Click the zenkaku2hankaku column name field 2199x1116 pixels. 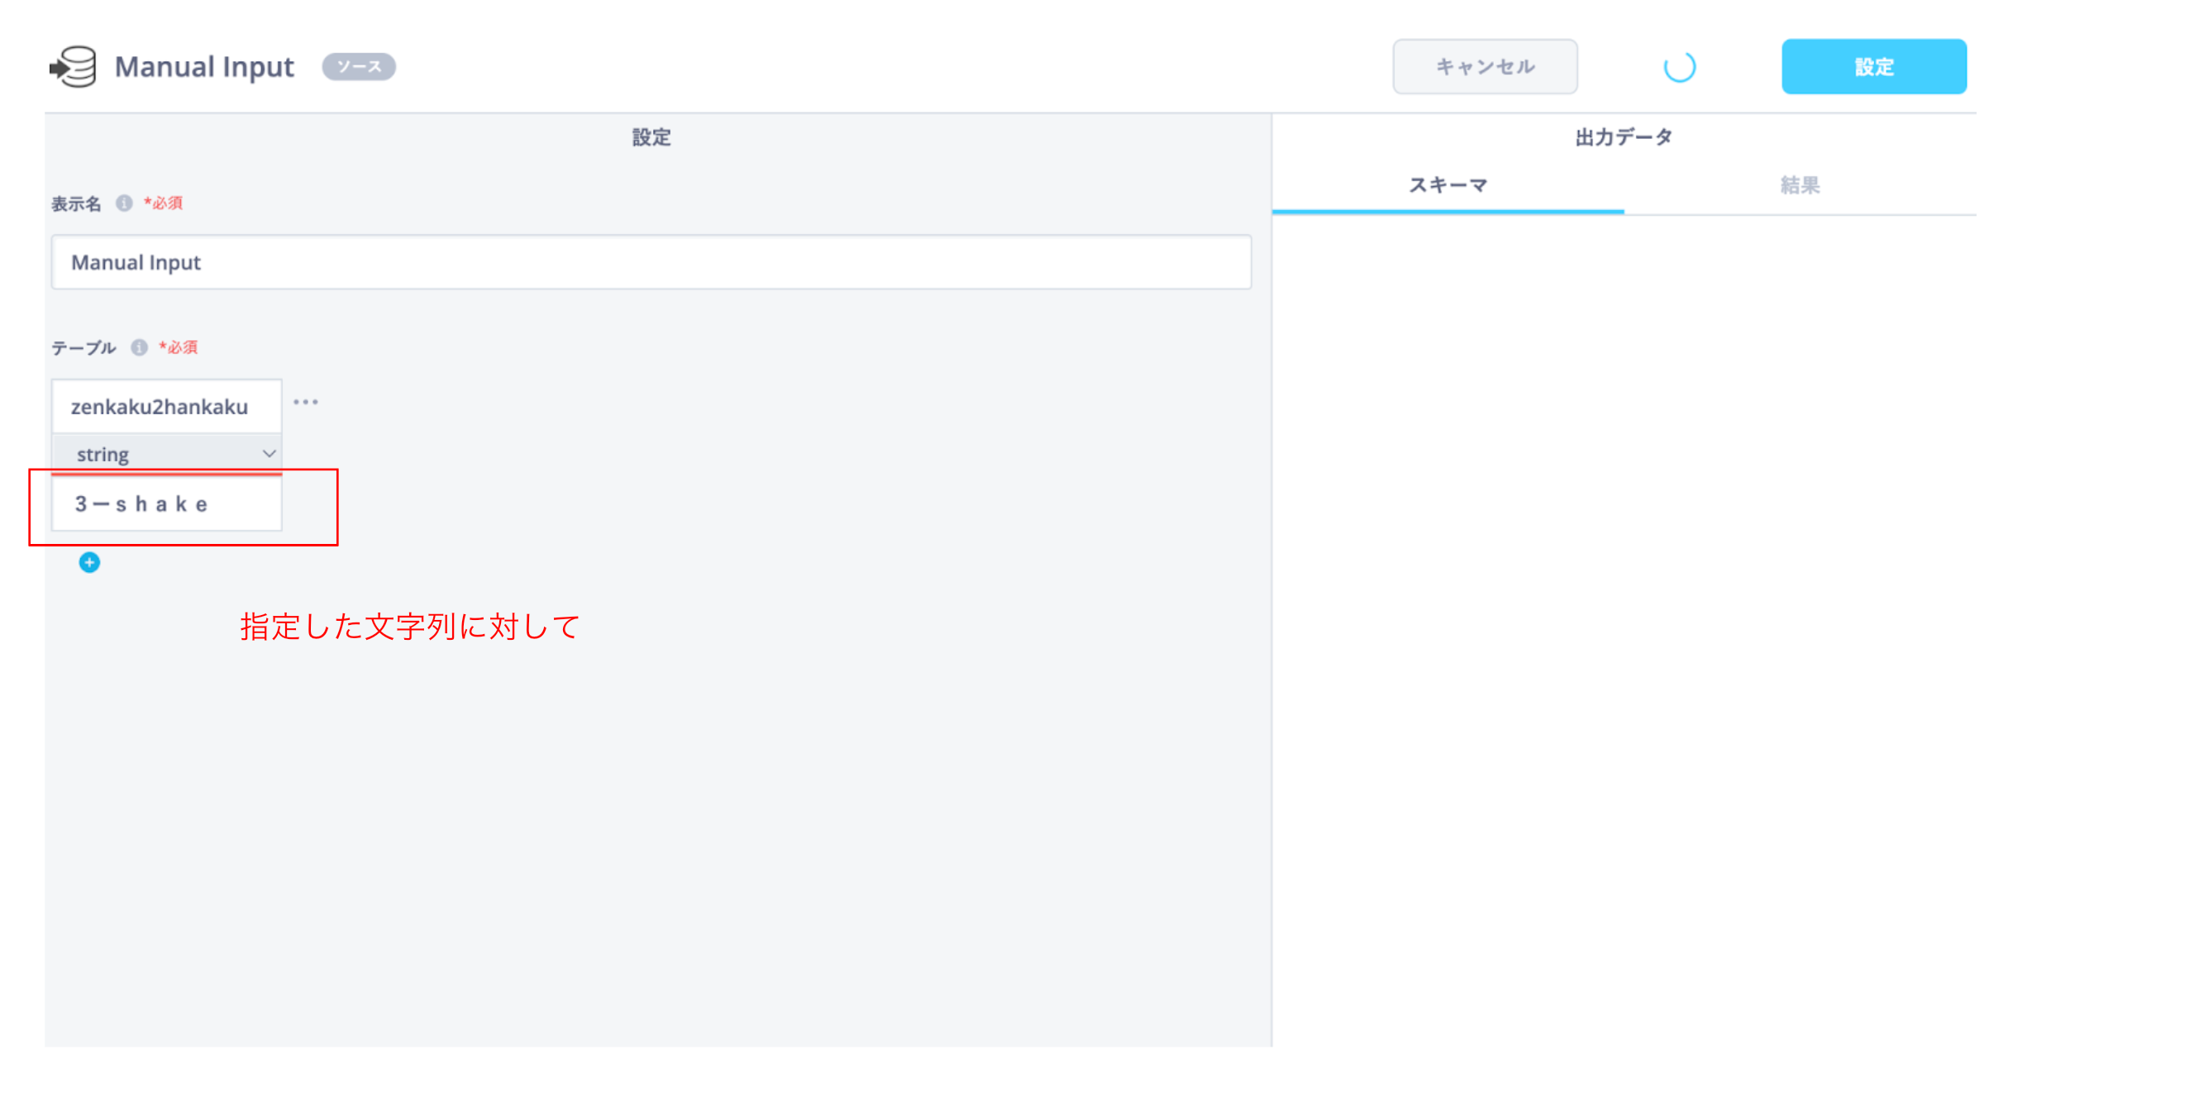click(x=165, y=407)
